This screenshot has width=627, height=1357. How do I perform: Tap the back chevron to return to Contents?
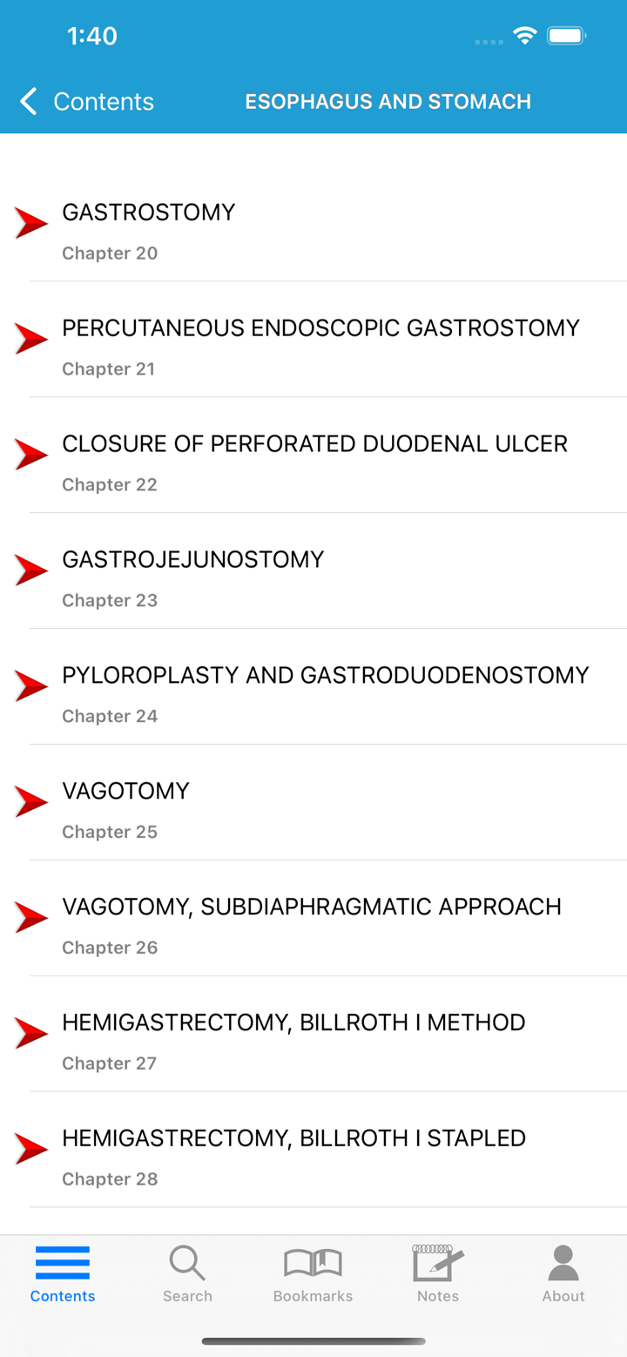(x=27, y=101)
